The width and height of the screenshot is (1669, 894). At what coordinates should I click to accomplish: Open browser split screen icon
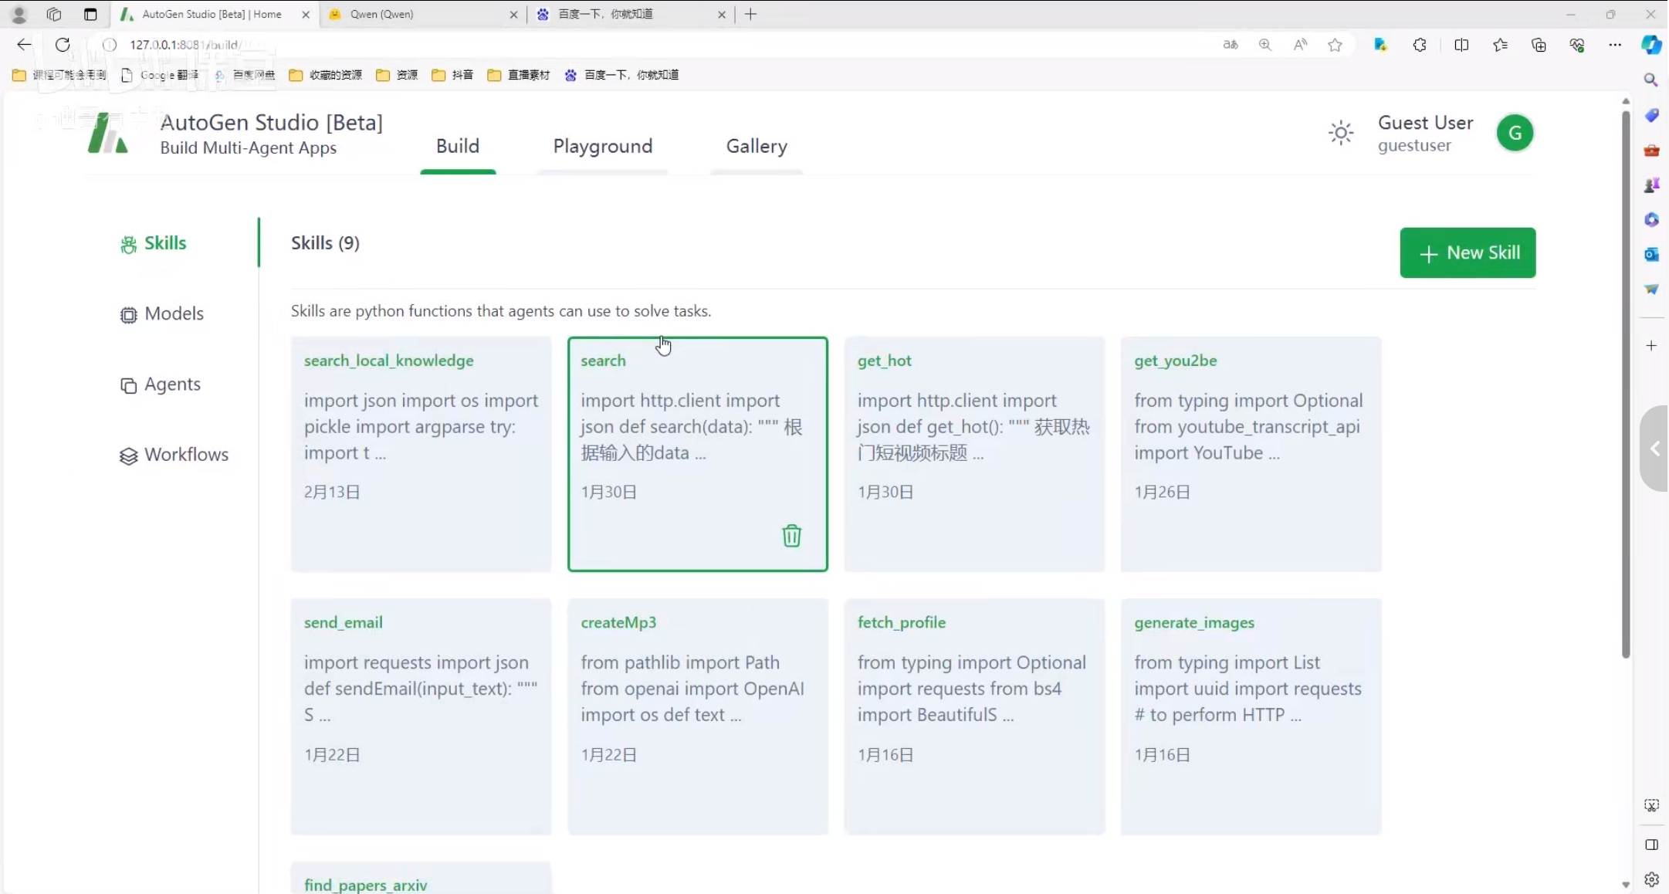(x=1461, y=45)
